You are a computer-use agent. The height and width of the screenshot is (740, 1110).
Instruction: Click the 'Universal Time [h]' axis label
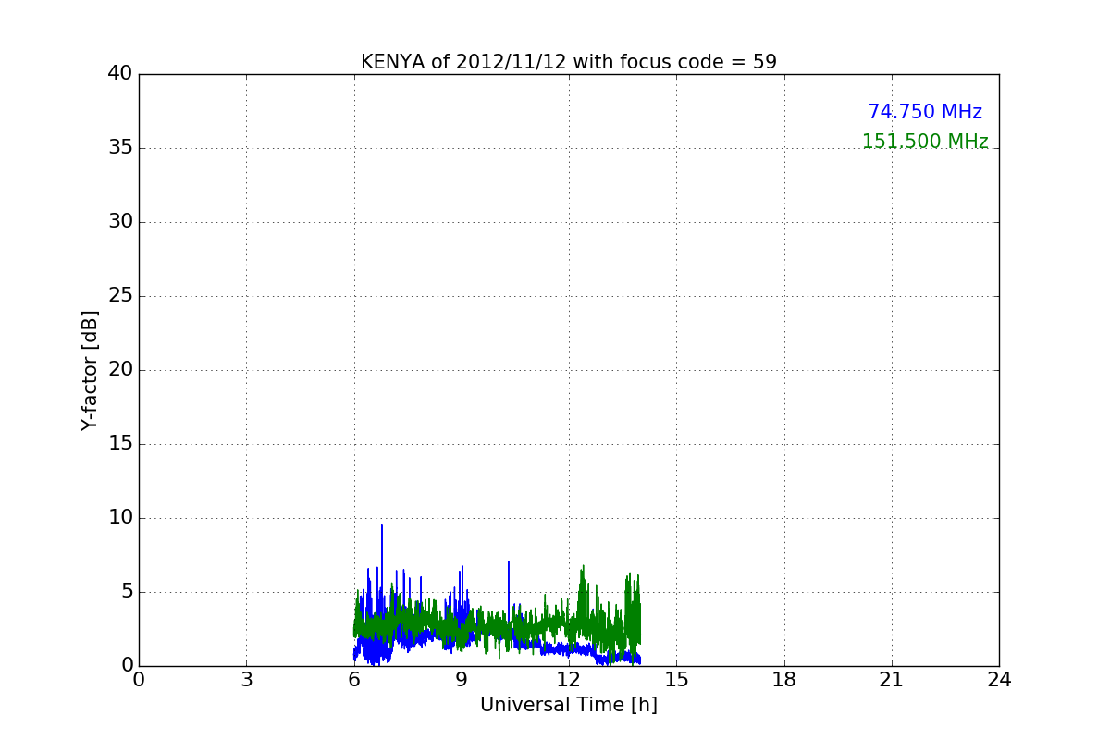point(569,705)
